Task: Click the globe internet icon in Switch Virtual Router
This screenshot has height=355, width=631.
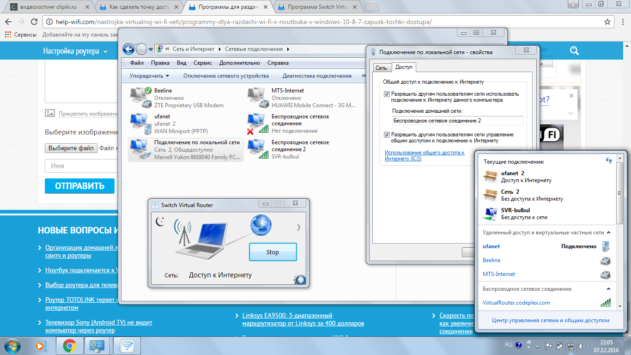Action: tap(261, 226)
